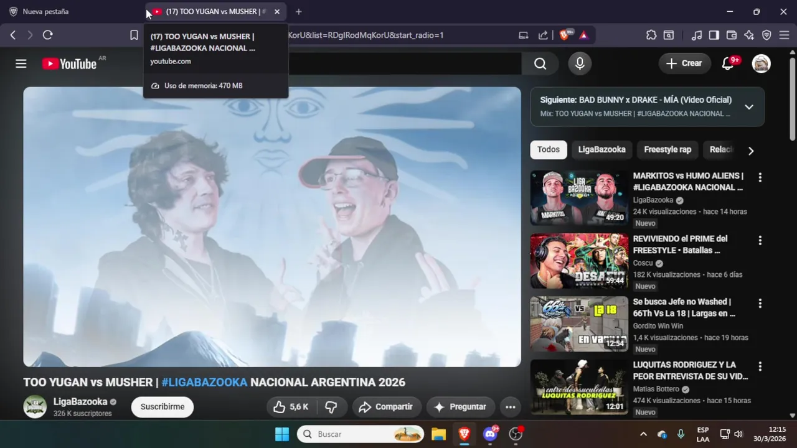This screenshot has height=448, width=797.
Task: Click the install app screen icon in address bar
Action: pos(524,35)
